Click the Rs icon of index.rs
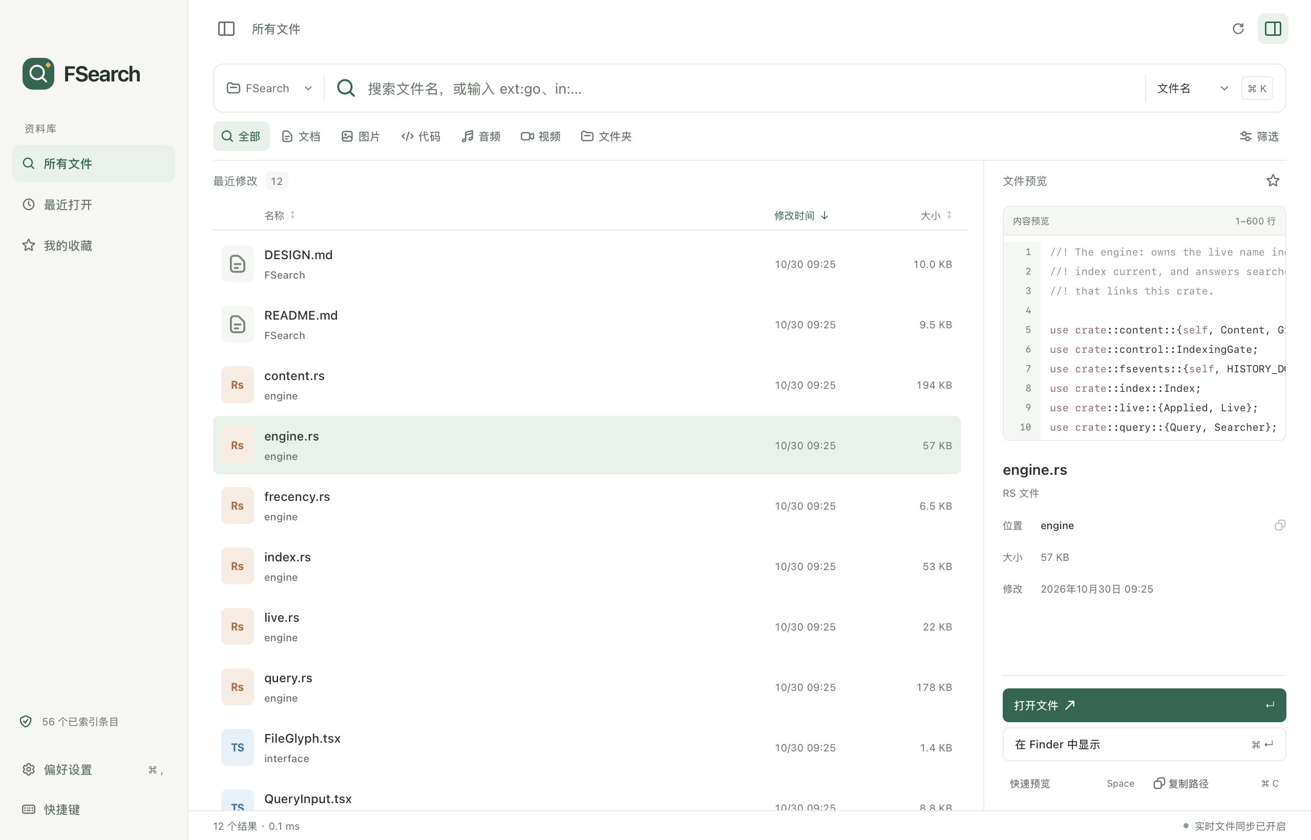Image resolution: width=1311 pixels, height=840 pixels. (237, 566)
